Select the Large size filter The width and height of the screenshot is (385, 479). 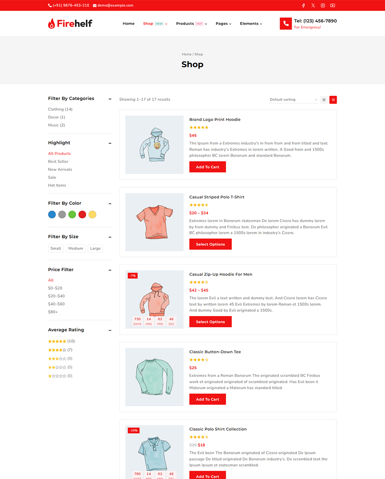coord(95,248)
